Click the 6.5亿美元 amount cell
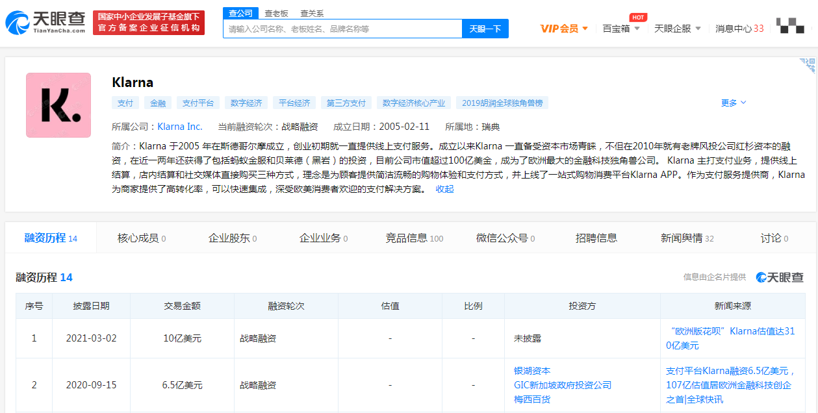This screenshot has width=818, height=413. (183, 385)
